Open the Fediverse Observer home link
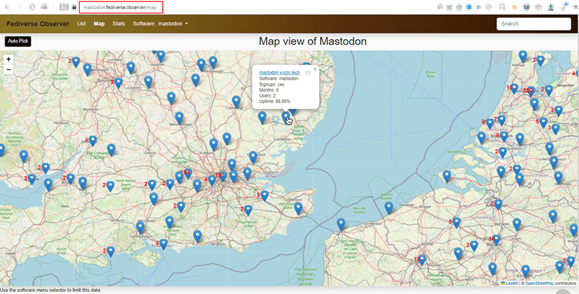The image size is (579, 294). (x=38, y=24)
